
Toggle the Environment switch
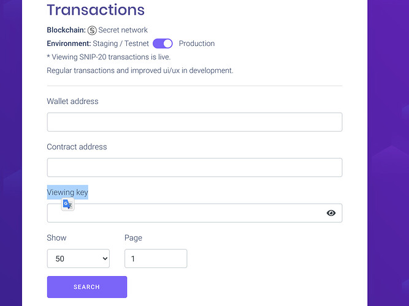pos(162,43)
